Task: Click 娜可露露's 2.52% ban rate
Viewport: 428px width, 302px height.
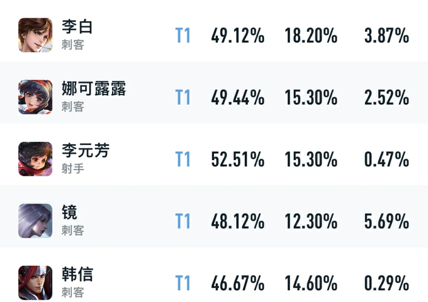Action: (387, 97)
